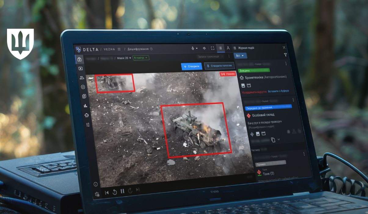Open three-dot menu of Бронетехніка event
Image resolution: width=368 pixels, height=214 pixels.
(x=286, y=64)
